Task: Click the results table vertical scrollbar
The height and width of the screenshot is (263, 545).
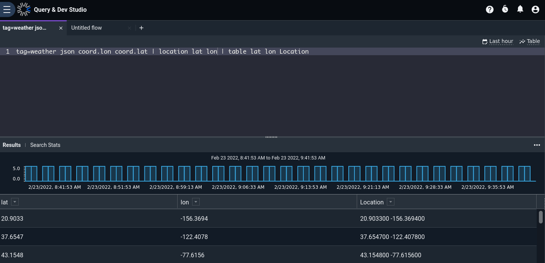Action: click(x=541, y=217)
